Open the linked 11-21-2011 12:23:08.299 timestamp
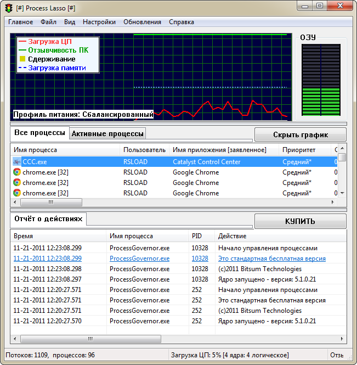357x365 pixels. pyautogui.click(x=48, y=259)
